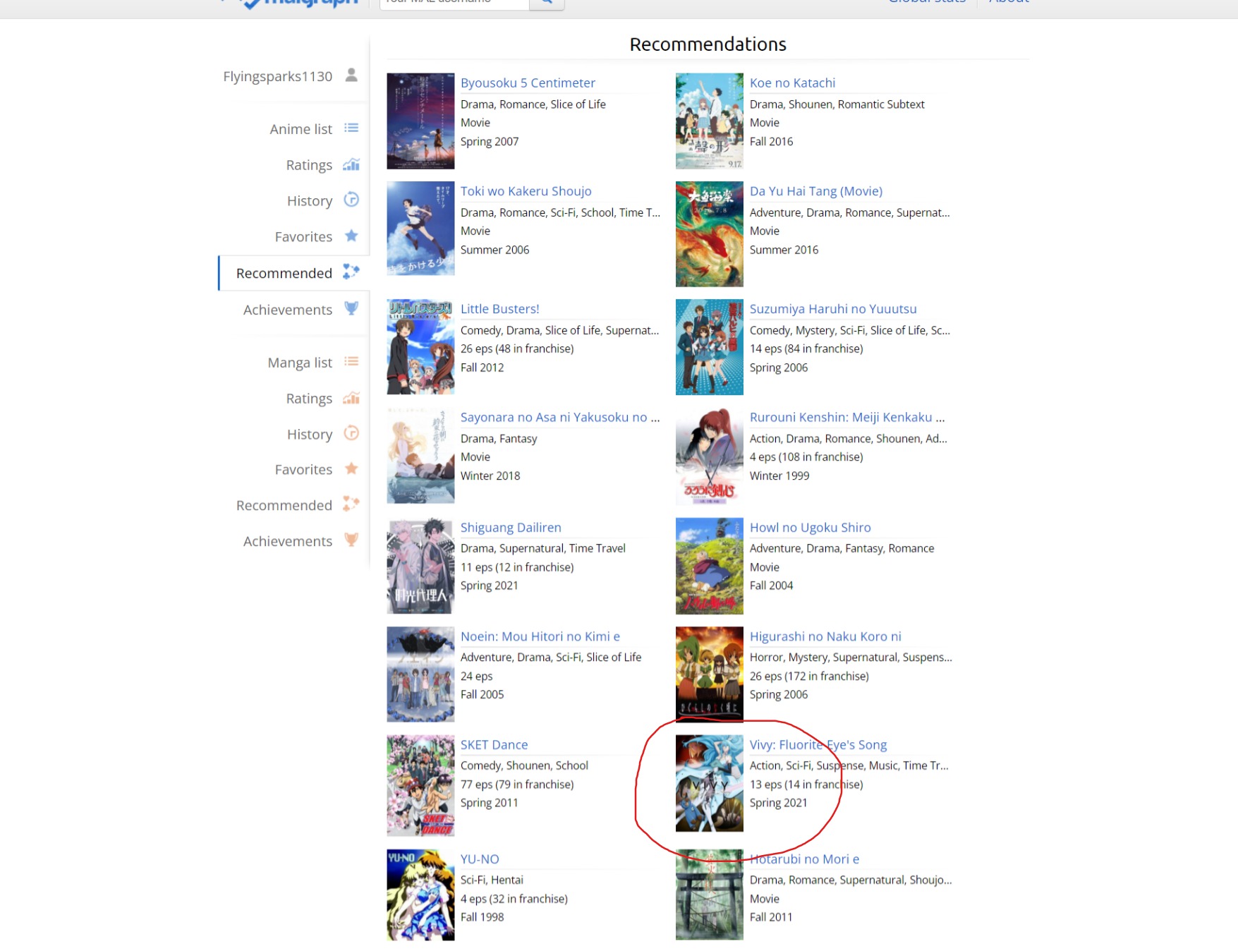Click the Vivy poster thumbnail
This screenshot has height=951, width=1238.
pos(710,783)
